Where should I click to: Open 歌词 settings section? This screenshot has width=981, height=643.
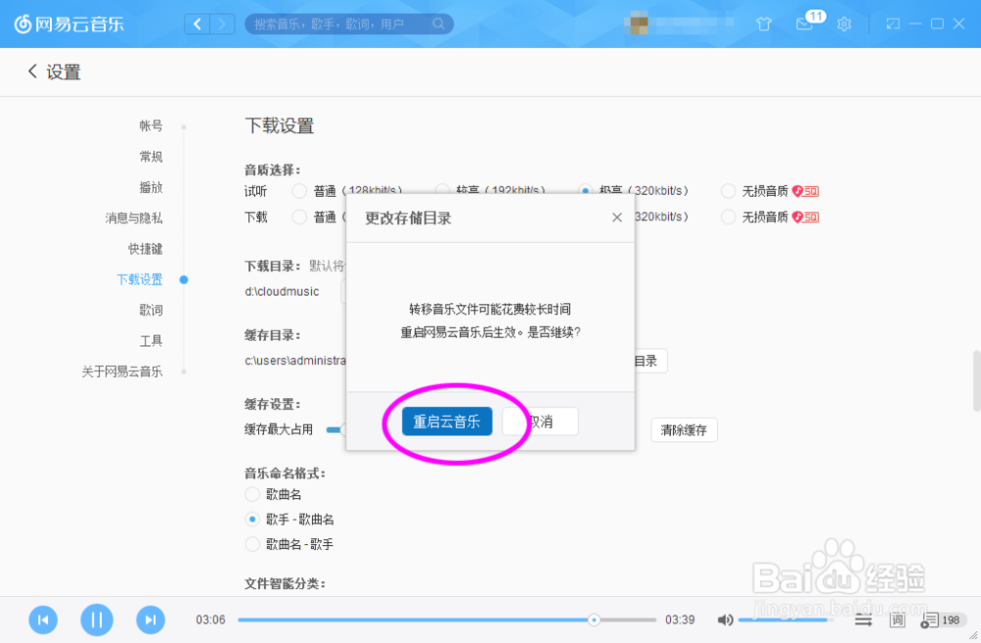coord(151,310)
